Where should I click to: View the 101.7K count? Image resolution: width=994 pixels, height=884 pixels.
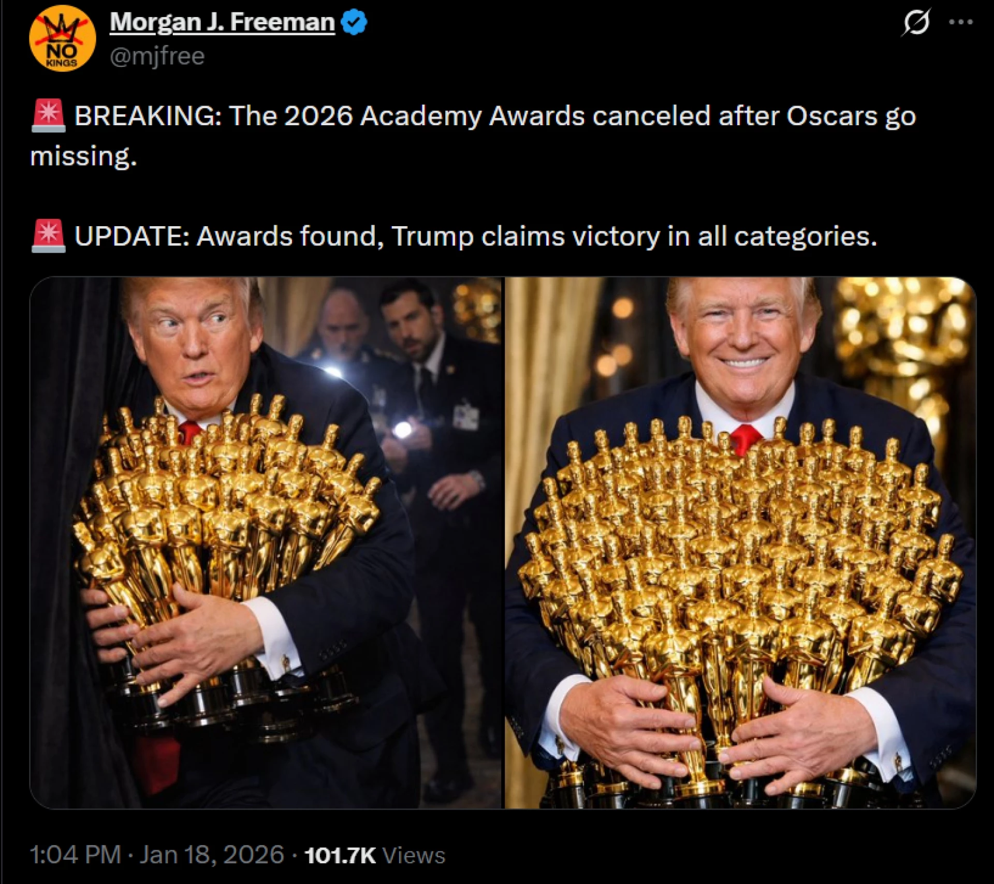pyautogui.click(x=340, y=855)
